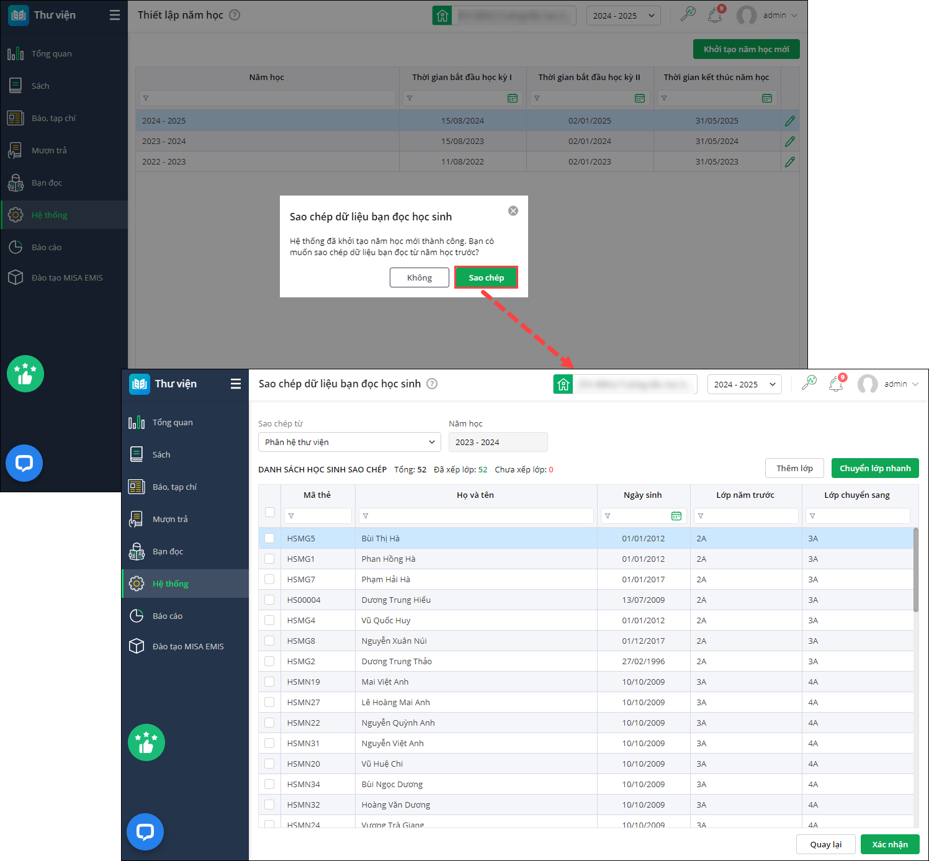Tick the select-all checkbox in the student list header

point(270,512)
